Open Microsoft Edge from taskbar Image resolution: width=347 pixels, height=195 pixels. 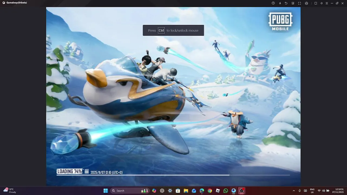point(202,191)
